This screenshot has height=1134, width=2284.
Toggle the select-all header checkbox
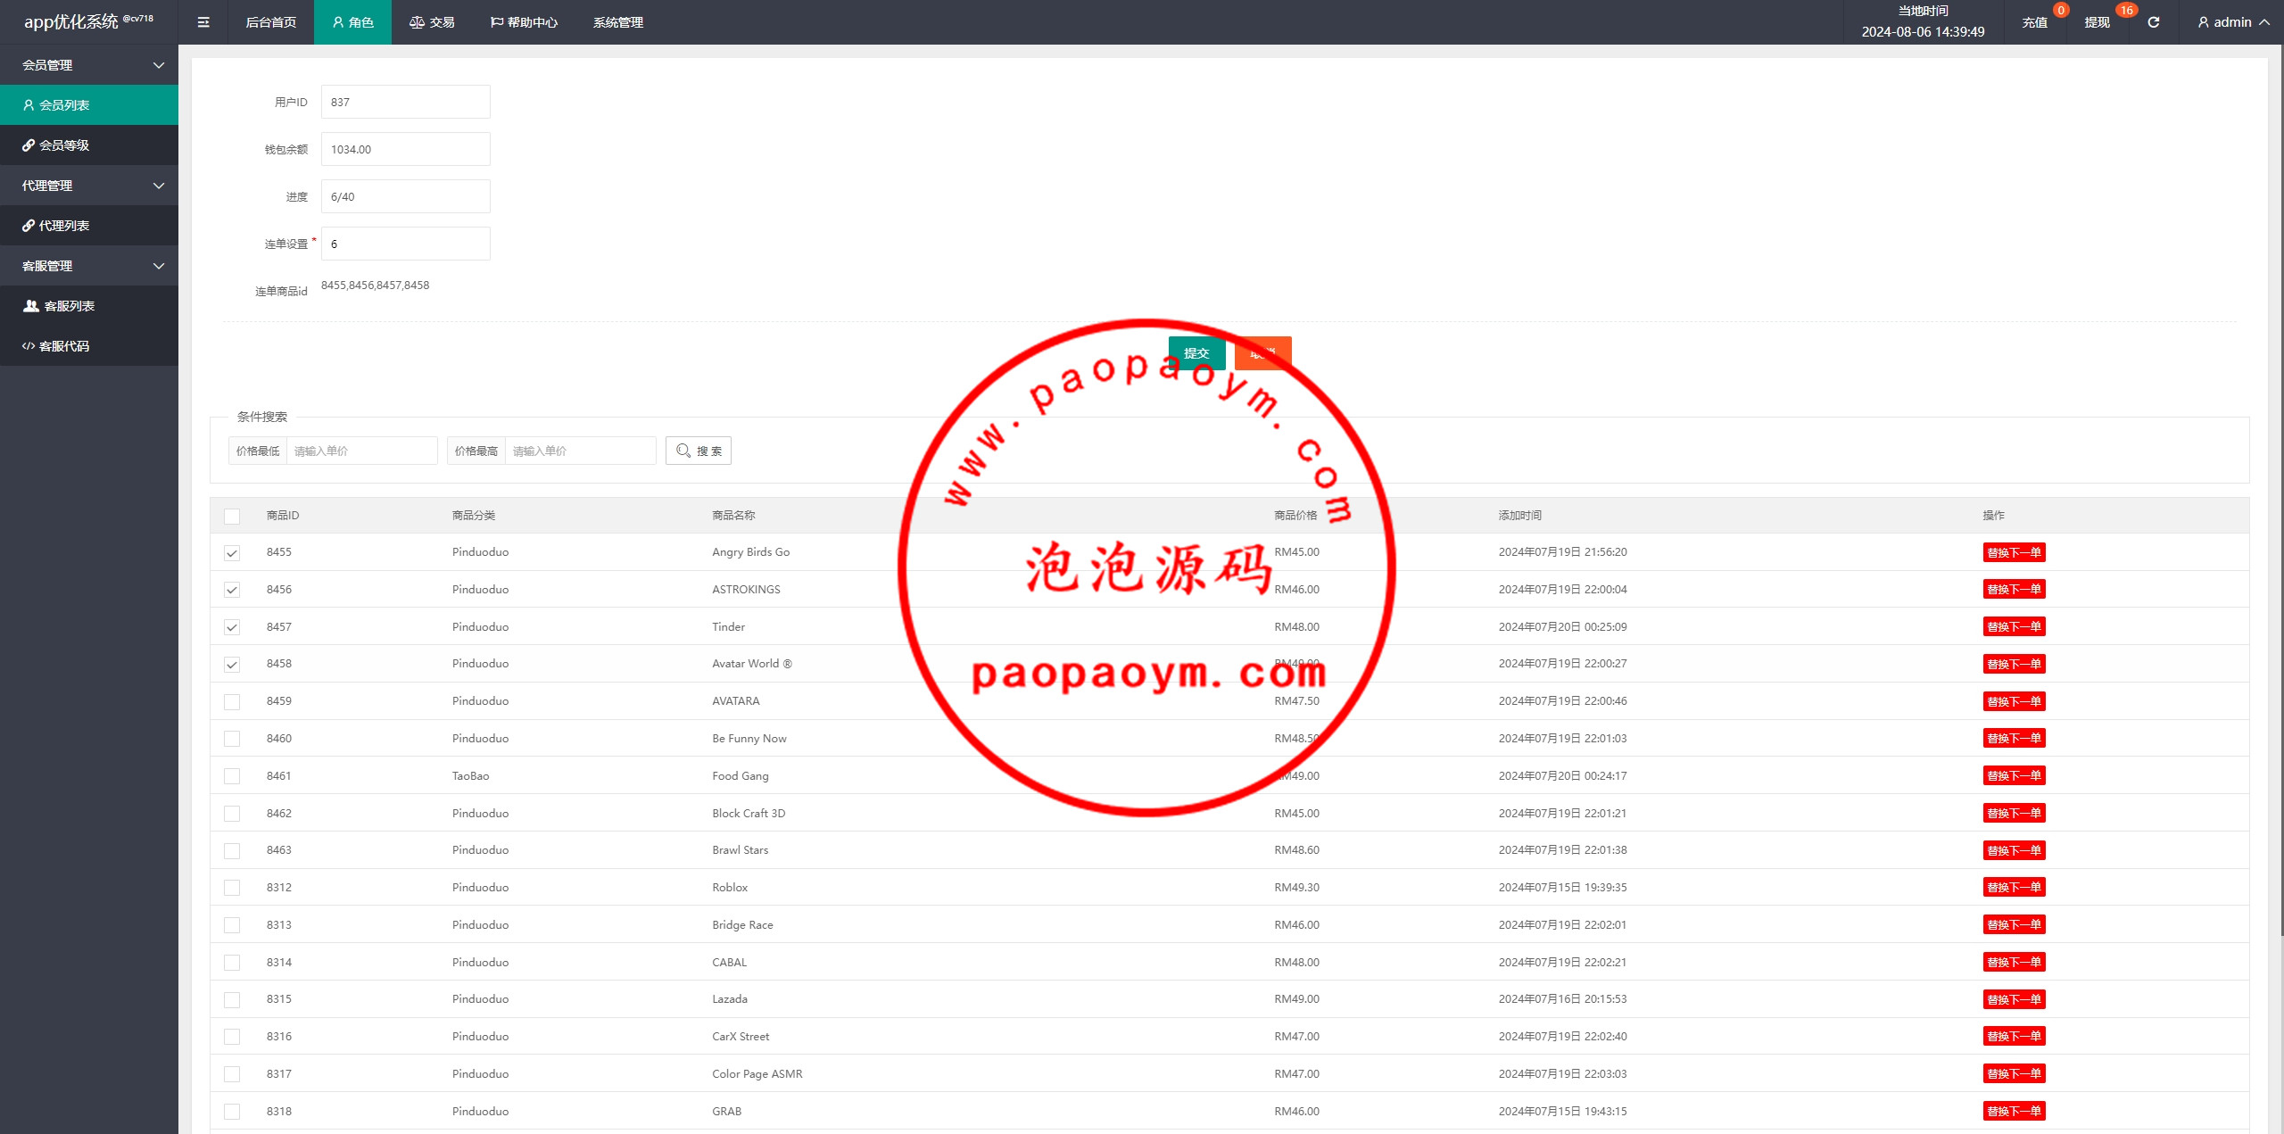tap(232, 516)
